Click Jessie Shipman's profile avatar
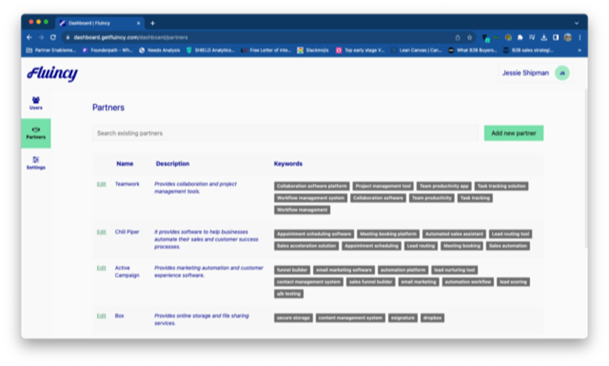Viewport: 609px width, 366px height. (x=562, y=73)
